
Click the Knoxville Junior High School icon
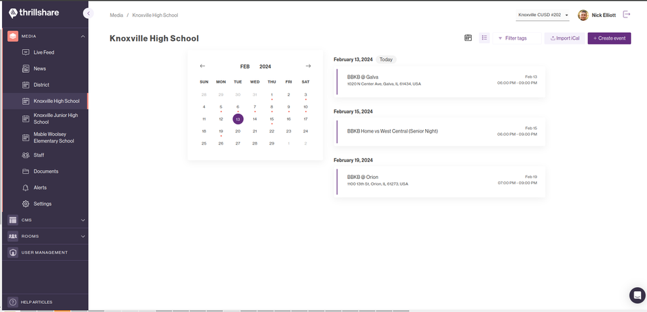(26, 118)
